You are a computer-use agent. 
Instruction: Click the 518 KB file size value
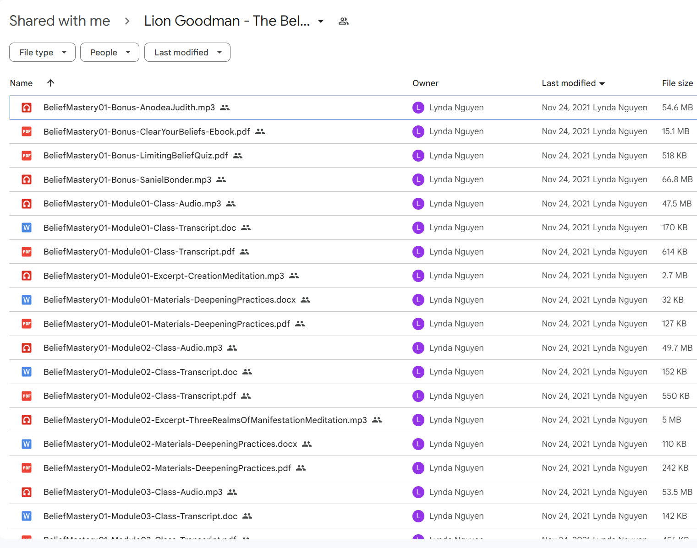point(674,156)
